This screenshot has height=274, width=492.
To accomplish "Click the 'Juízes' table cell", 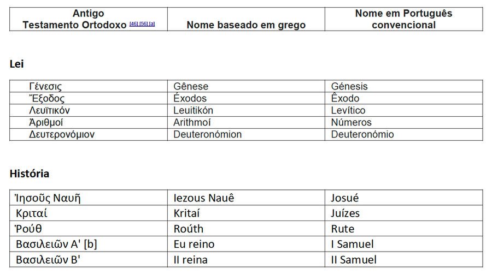I will click(x=404, y=213).
